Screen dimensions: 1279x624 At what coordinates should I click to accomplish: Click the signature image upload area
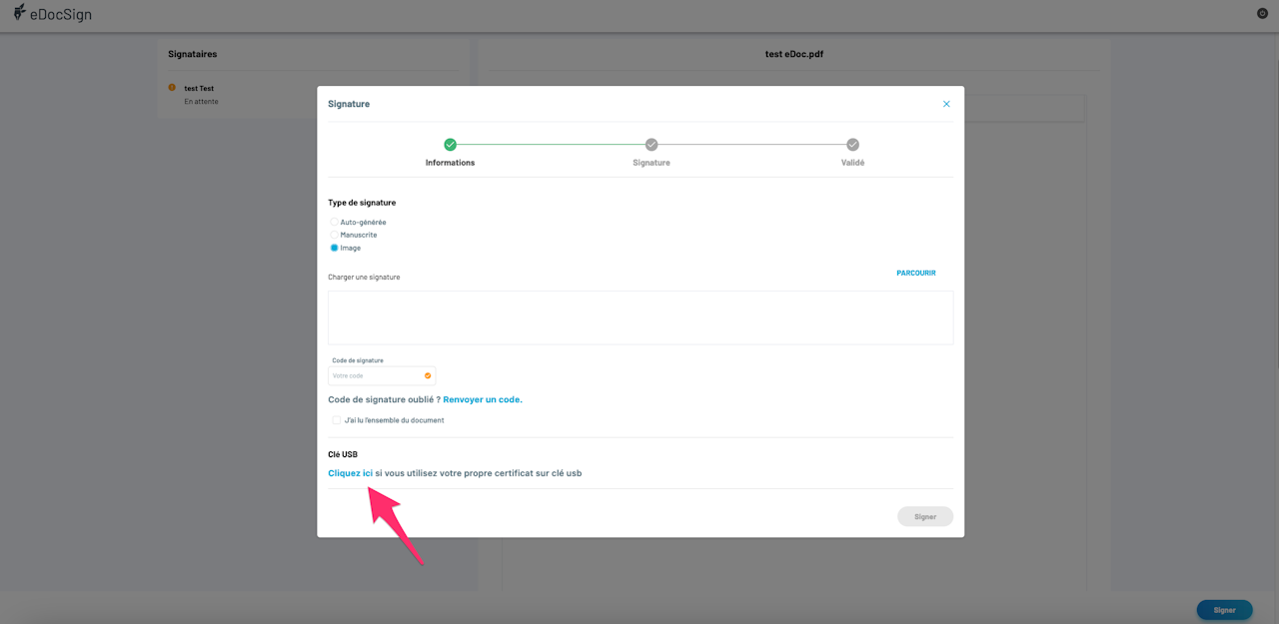[x=640, y=317]
